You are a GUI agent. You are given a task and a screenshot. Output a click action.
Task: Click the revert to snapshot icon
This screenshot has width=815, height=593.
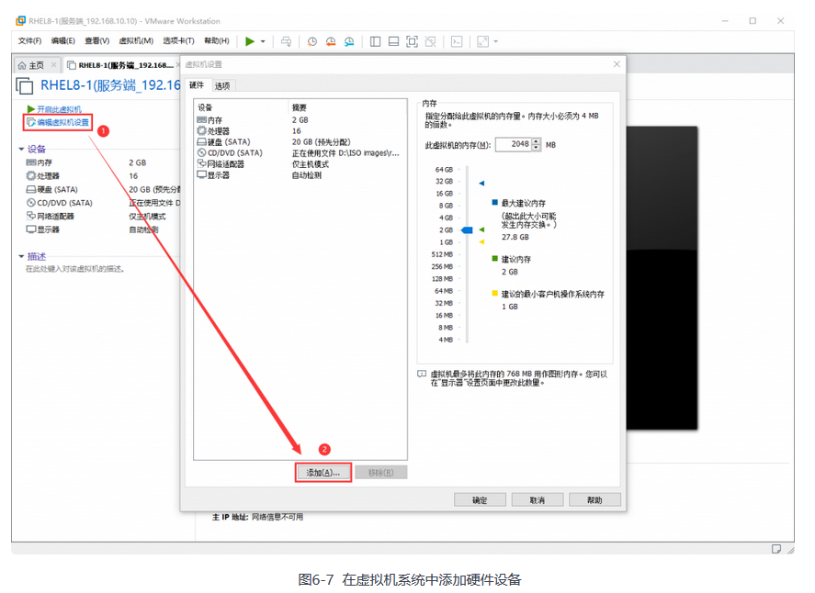click(x=331, y=41)
